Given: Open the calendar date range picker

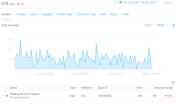Looking at the screenshot, I should (x=121, y=2).
